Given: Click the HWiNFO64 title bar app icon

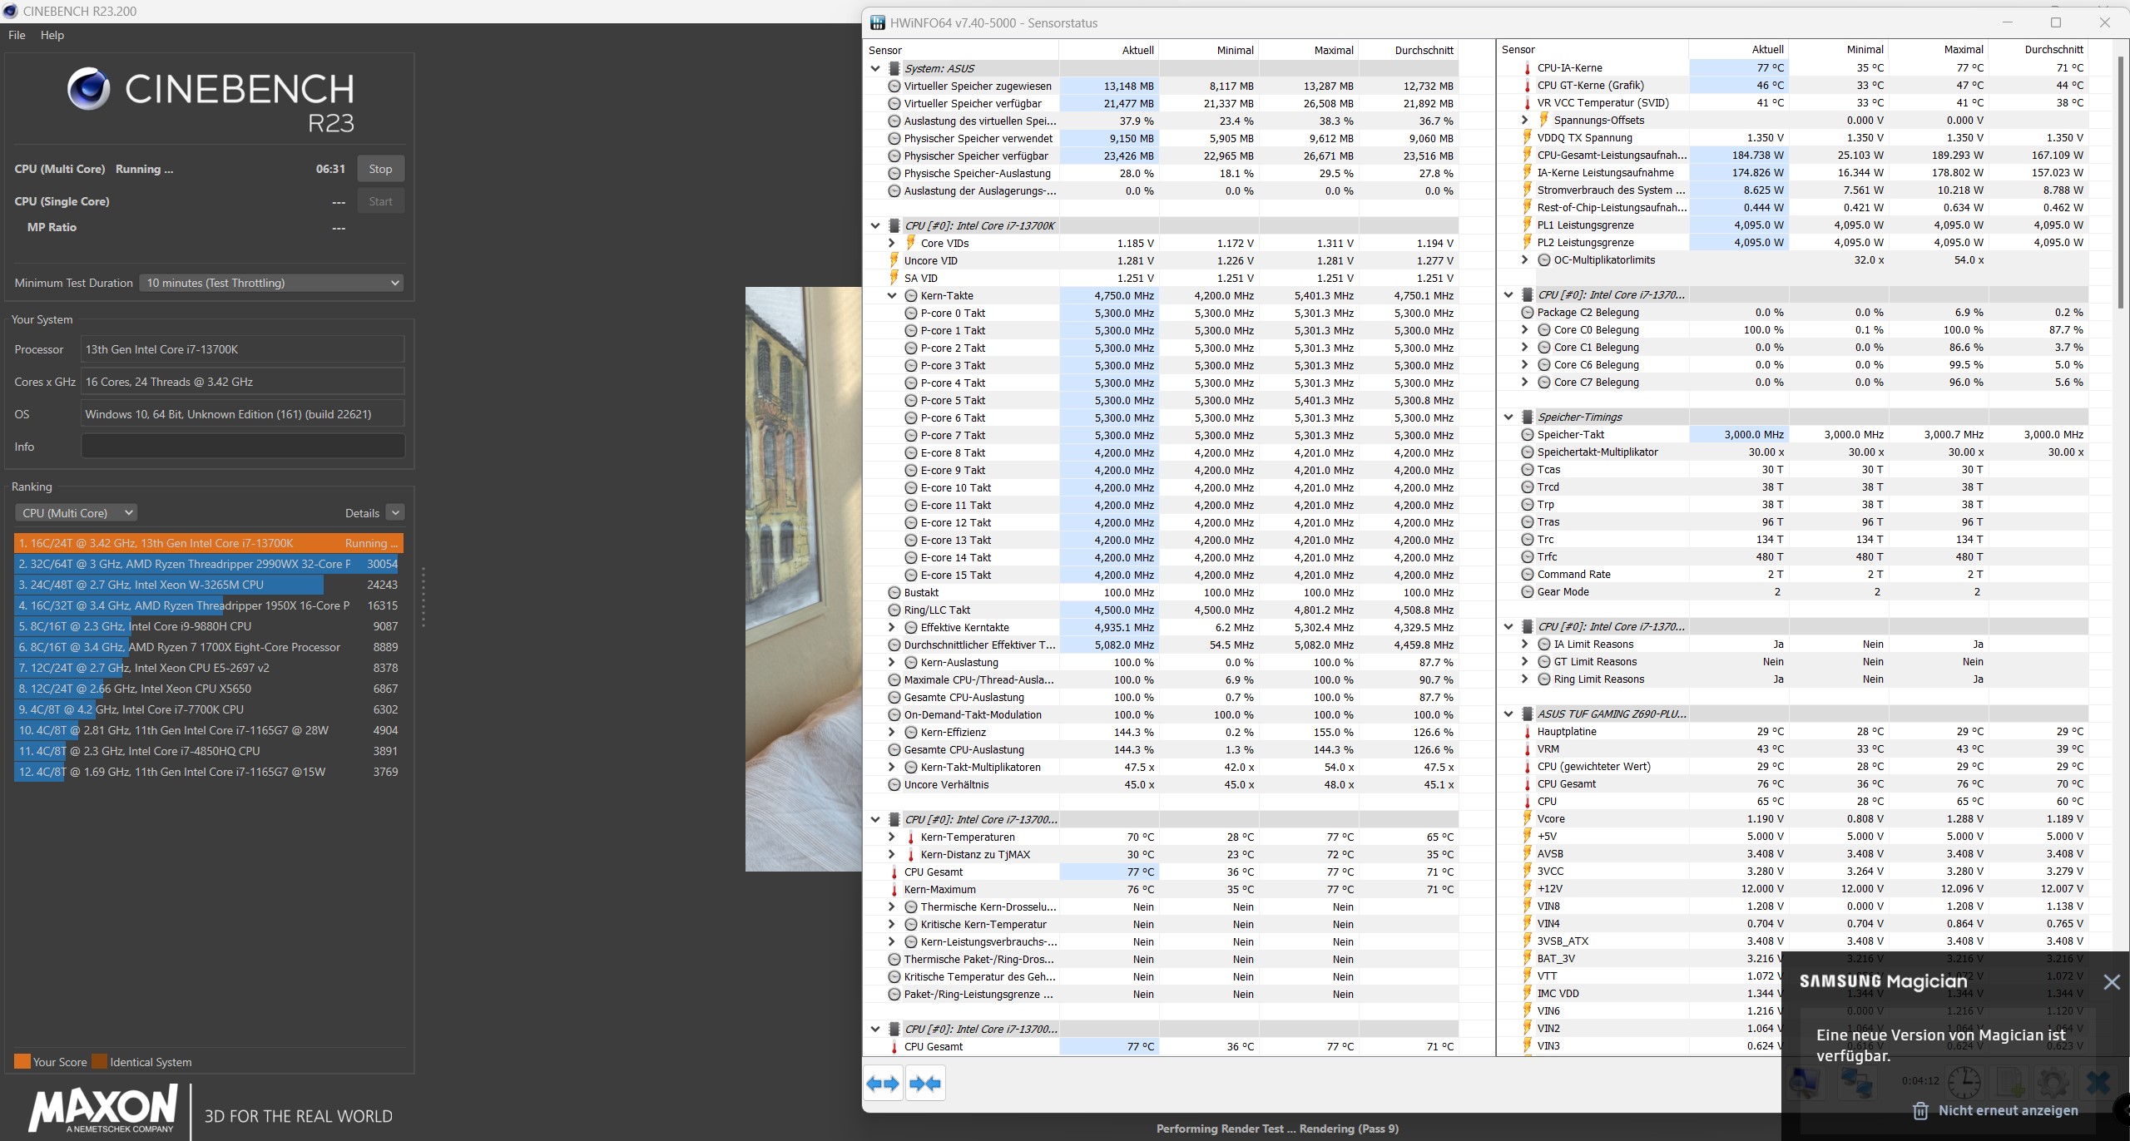Looking at the screenshot, I should pos(877,22).
